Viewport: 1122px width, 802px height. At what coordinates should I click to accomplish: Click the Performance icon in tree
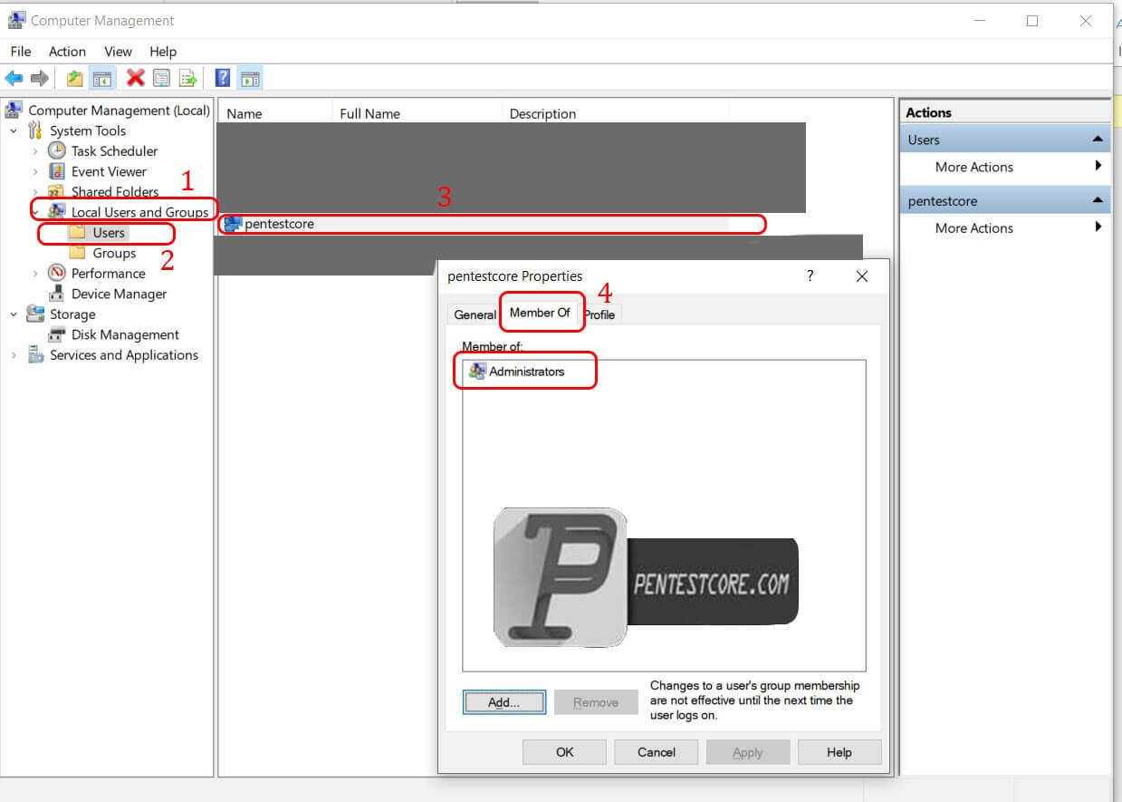click(57, 273)
